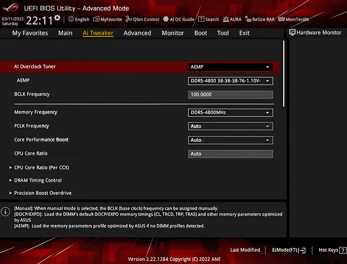Click Qfan Control label

[x=146, y=19]
